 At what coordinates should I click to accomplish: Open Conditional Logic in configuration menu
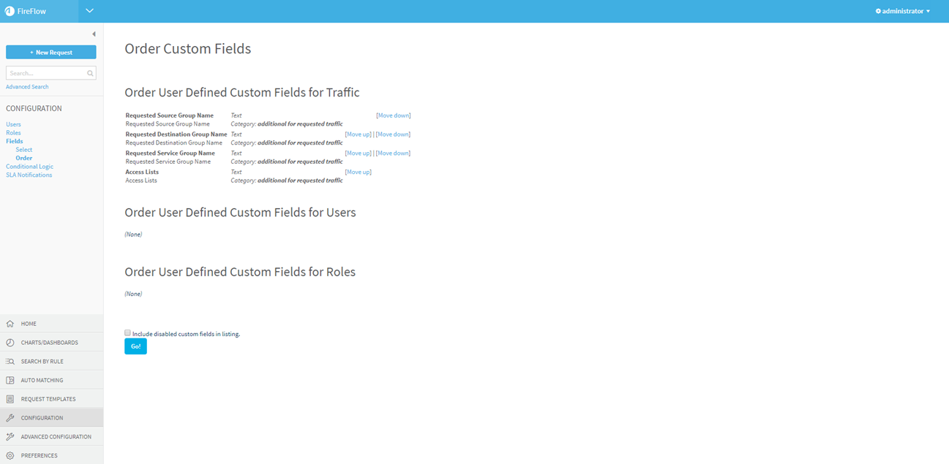29,167
